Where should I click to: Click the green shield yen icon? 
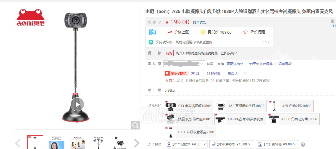(x=151, y=42)
